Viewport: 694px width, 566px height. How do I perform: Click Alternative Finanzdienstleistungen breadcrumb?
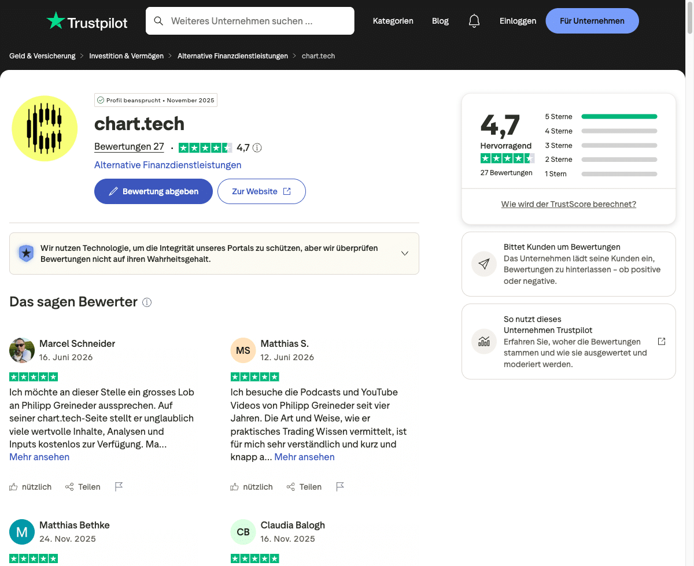point(232,56)
